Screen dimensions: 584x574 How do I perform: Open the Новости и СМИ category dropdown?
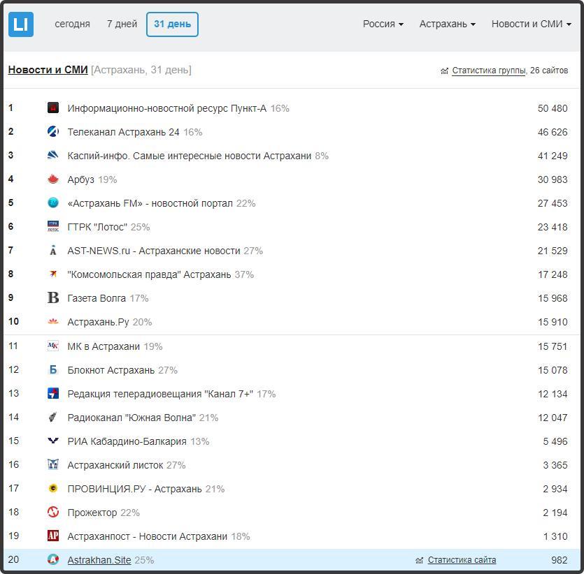coord(531,24)
